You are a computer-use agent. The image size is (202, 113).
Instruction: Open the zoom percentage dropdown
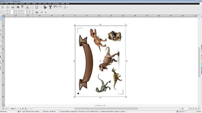click(187, 109)
